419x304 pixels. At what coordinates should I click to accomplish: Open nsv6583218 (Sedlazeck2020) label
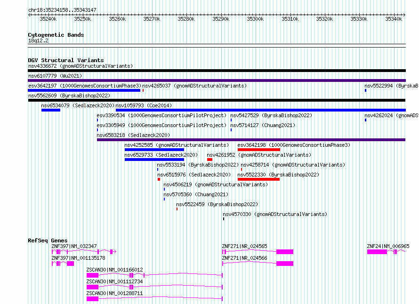133,135
